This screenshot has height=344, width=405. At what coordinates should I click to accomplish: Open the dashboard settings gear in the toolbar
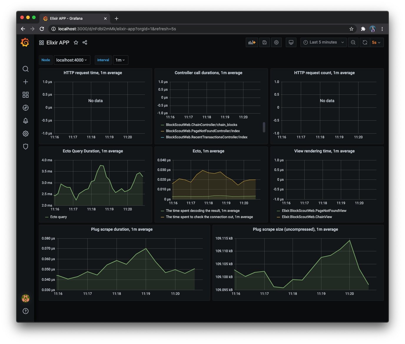tap(276, 42)
